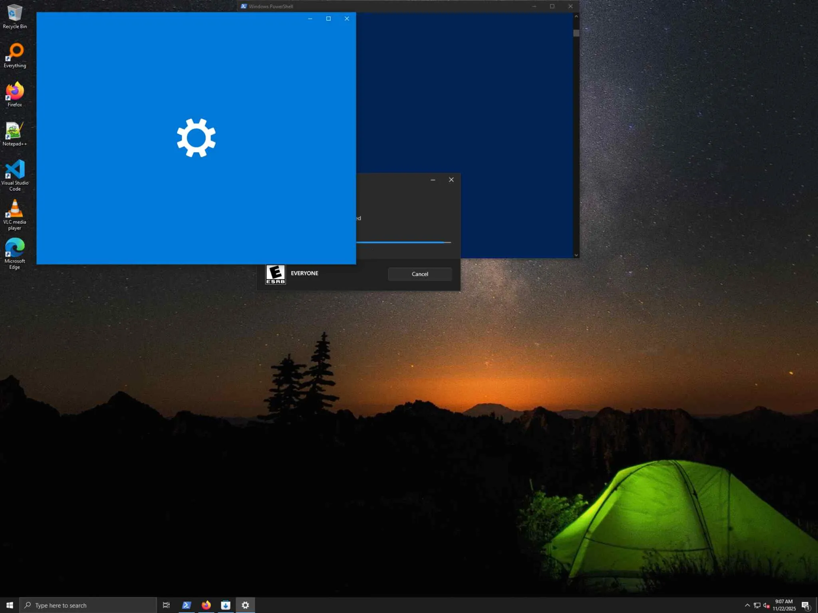Switch to PowerShell in the taskbar
The width and height of the screenshot is (818, 613).
pos(186,605)
